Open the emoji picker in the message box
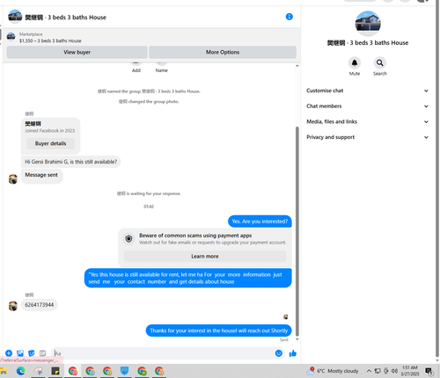440x378 pixels. coord(279,353)
